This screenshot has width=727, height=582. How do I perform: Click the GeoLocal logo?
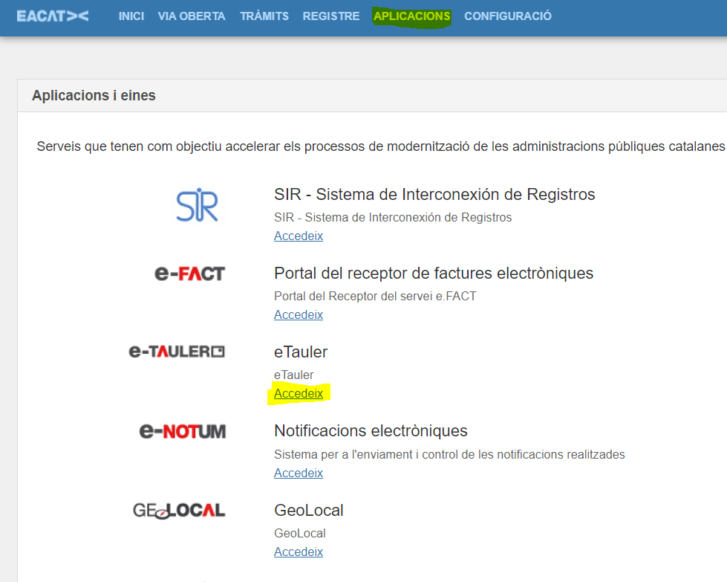click(x=179, y=511)
